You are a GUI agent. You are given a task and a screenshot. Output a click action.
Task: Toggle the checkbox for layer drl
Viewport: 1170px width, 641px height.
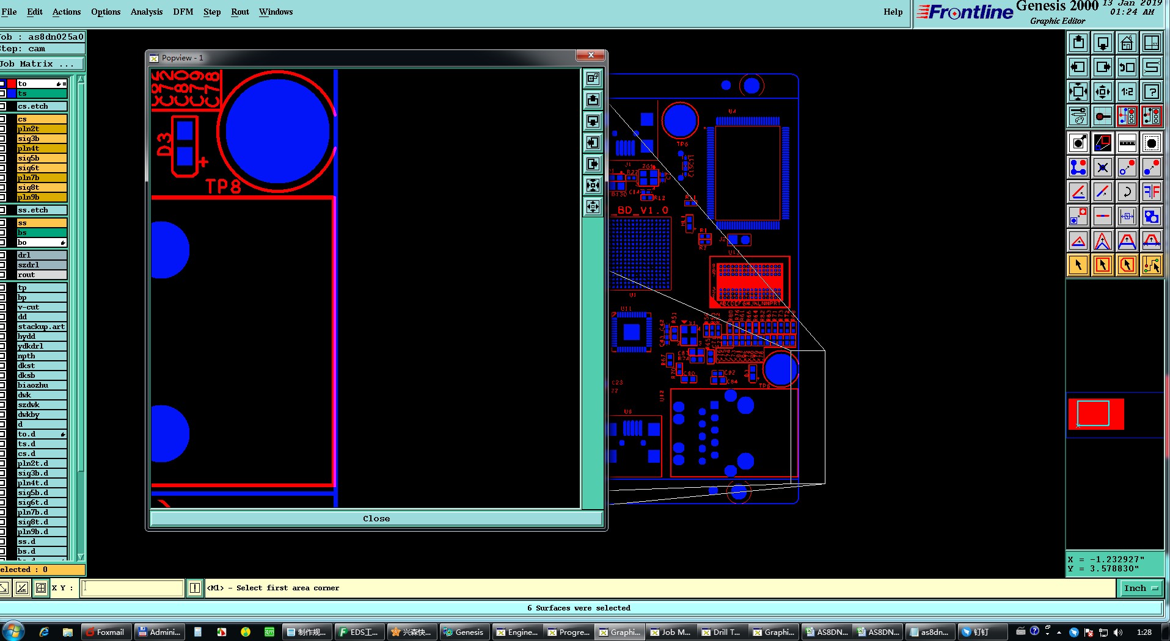point(2,255)
